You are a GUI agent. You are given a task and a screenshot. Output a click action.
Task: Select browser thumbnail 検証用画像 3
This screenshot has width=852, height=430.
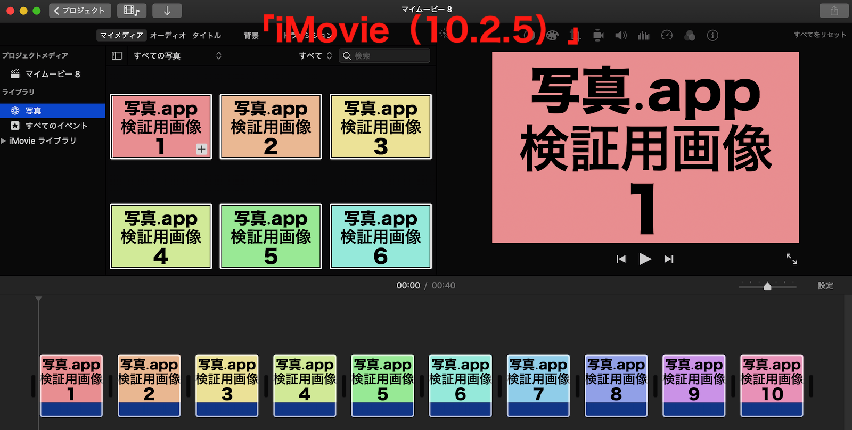pos(381,127)
